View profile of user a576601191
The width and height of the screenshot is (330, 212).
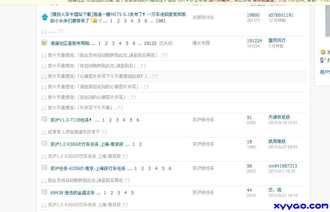(x=280, y=15)
